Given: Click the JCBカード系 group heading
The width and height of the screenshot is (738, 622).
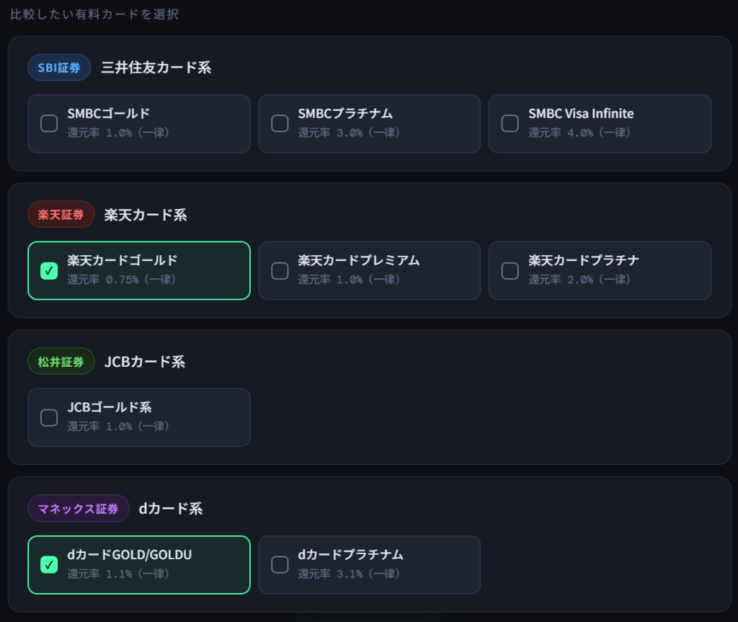Looking at the screenshot, I should [145, 362].
